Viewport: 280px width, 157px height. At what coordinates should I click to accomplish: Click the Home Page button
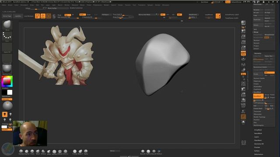tap(7, 16)
